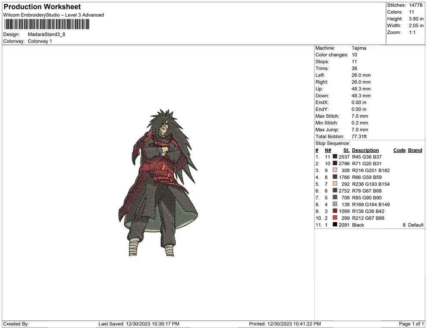Click the Stitches value '14778'
The height and width of the screenshot is (328, 427).
coord(416,5)
